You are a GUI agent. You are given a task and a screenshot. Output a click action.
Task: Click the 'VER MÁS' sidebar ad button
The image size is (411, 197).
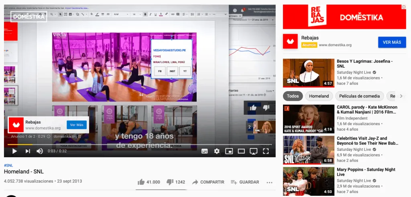coord(392,42)
